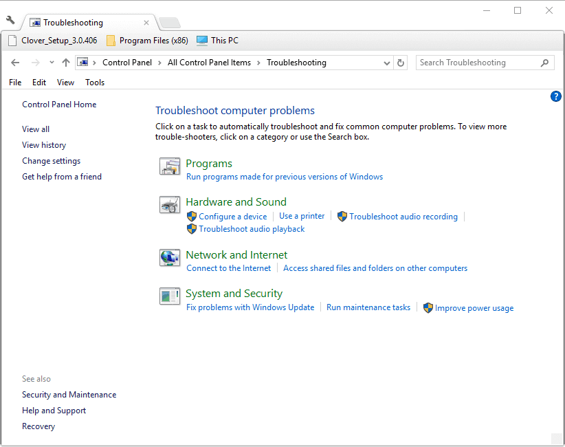565x447 pixels.
Task: Click shield icon beside Troubleshoot audio playback
Action: [x=192, y=229]
